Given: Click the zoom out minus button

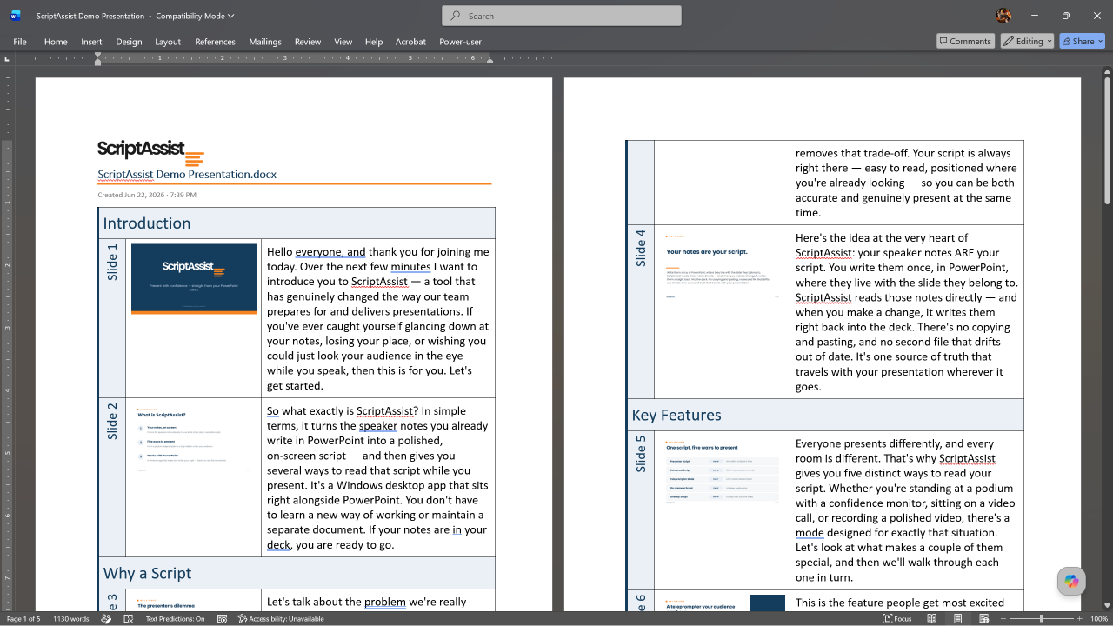Looking at the screenshot, I should tap(1003, 619).
